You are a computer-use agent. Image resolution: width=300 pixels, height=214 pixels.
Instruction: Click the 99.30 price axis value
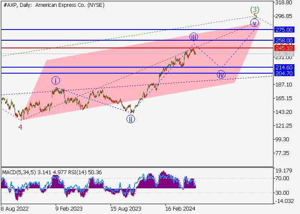click(282, 139)
